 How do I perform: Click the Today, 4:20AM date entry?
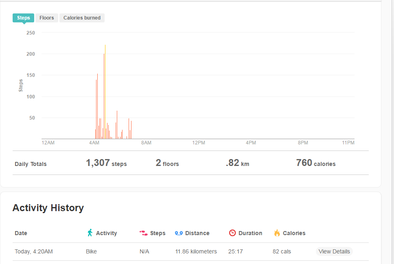click(34, 251)
